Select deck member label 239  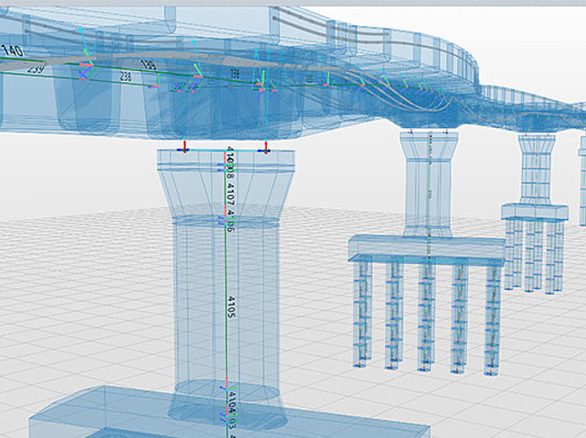point(36,69)
